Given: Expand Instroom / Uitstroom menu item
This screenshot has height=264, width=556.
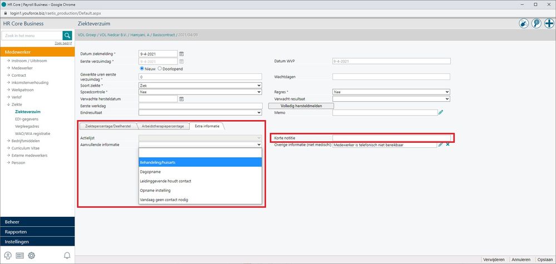Looking at the screenshot, I should click(27, 61).
